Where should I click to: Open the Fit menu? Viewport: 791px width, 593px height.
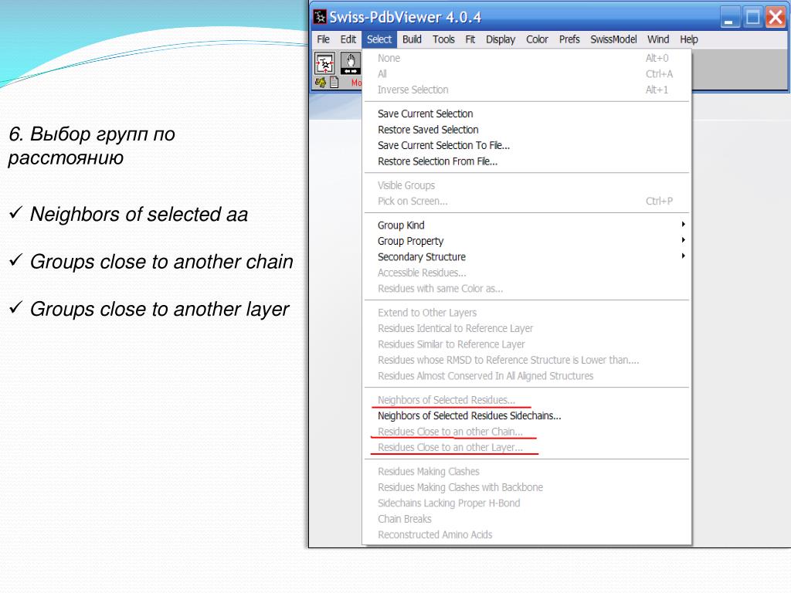point(470,39)
